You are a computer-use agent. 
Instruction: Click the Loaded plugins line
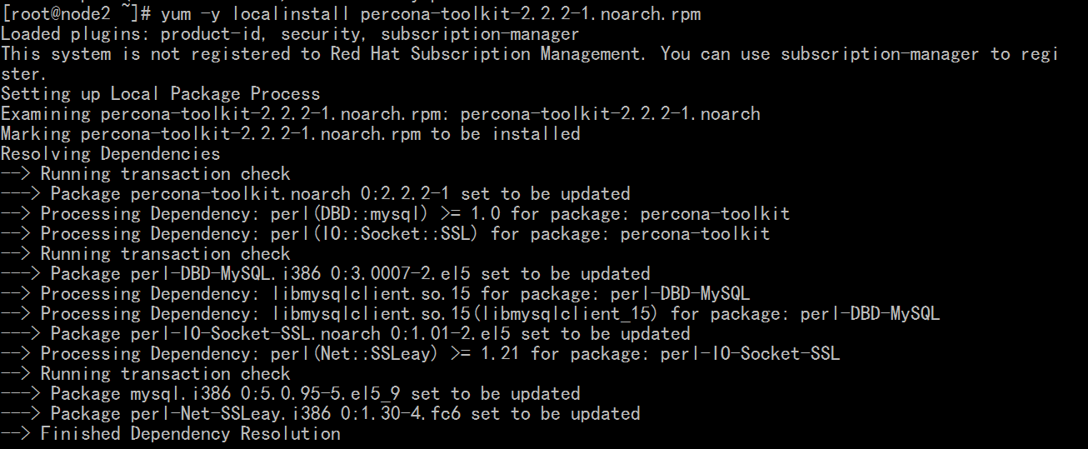click(x=290, y=34)
